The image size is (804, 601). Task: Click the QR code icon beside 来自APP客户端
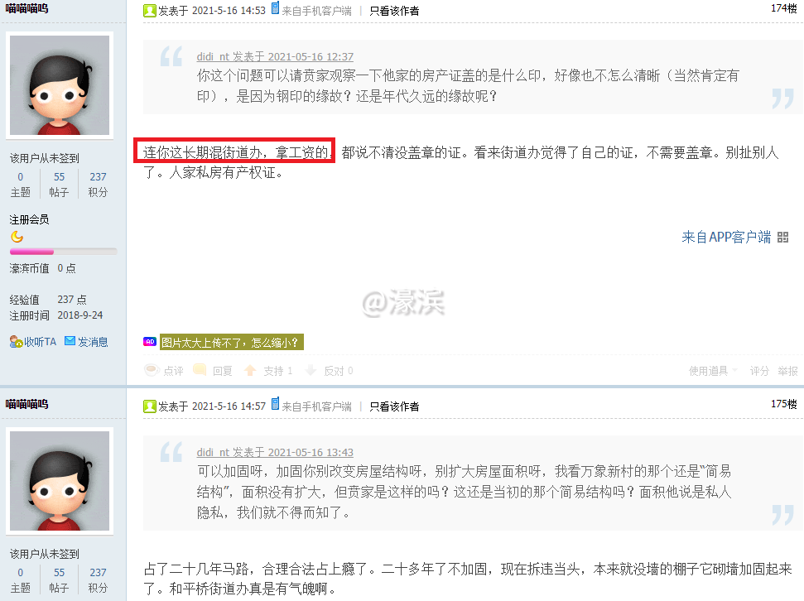pos(782,237)
